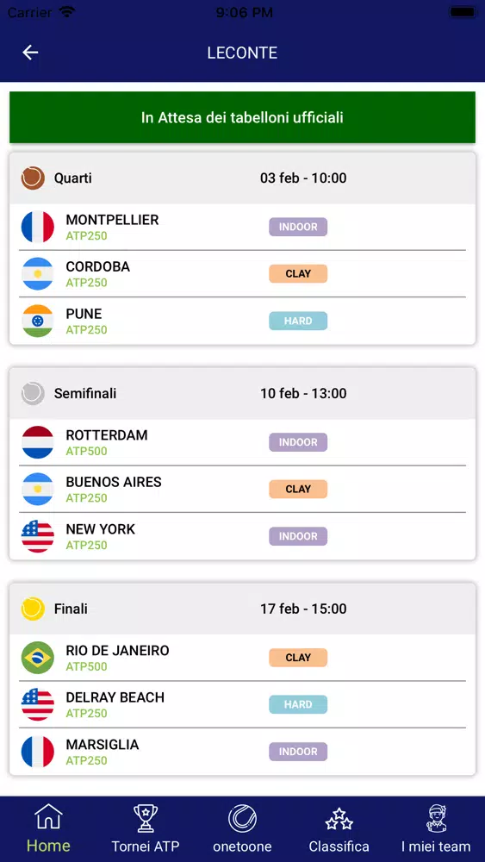Select the France flag next to Montpellier
Screen dimensions: 485x862
tap(38, 227)
